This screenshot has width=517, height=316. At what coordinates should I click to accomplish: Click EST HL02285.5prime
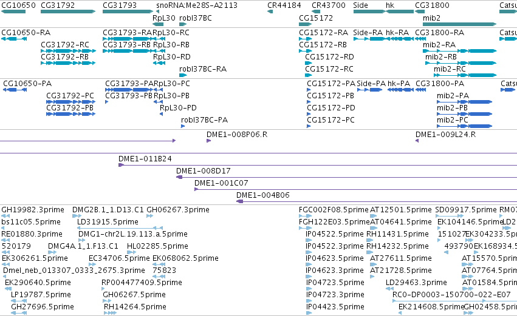tap(157, 246)
